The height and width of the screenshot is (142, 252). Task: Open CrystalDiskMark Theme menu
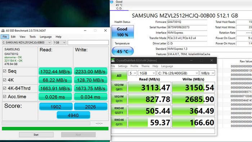click(145, 66)
